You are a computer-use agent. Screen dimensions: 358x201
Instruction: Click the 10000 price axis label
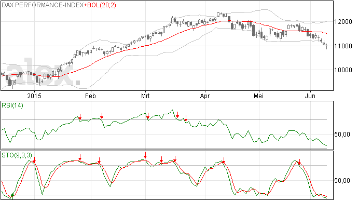343,70
